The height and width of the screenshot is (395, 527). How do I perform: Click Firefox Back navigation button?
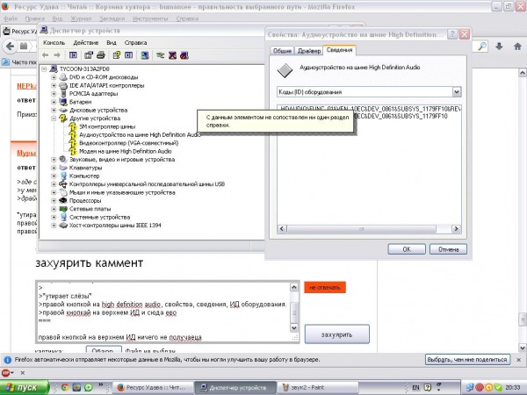coord(10,46)
